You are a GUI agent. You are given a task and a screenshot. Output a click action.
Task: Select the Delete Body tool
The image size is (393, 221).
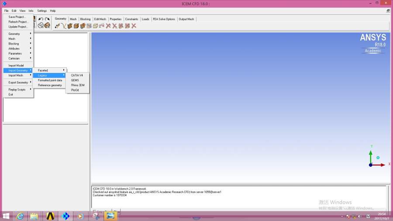(128, 26)
